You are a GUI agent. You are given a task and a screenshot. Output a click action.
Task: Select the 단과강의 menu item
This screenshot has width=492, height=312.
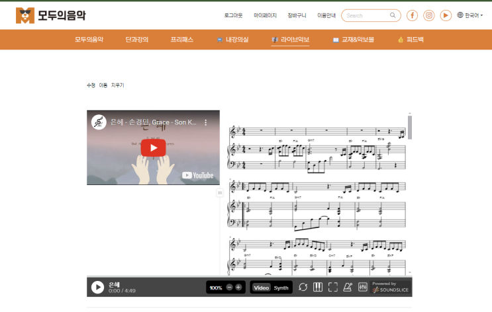(137, 40)
